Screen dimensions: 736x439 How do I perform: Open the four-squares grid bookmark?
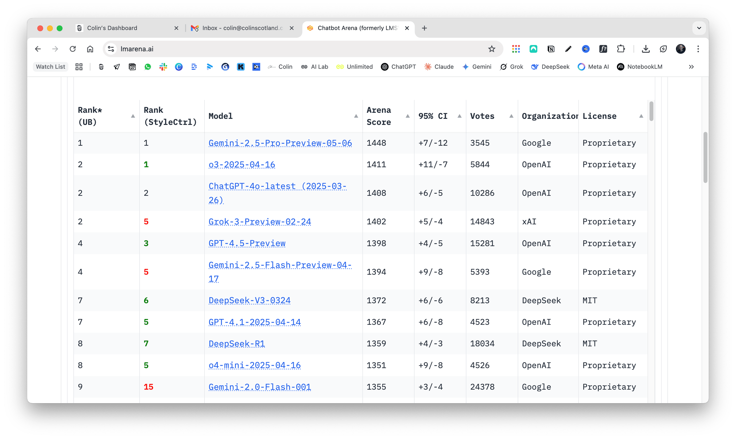pyautogui.click(x=79, y=67)
